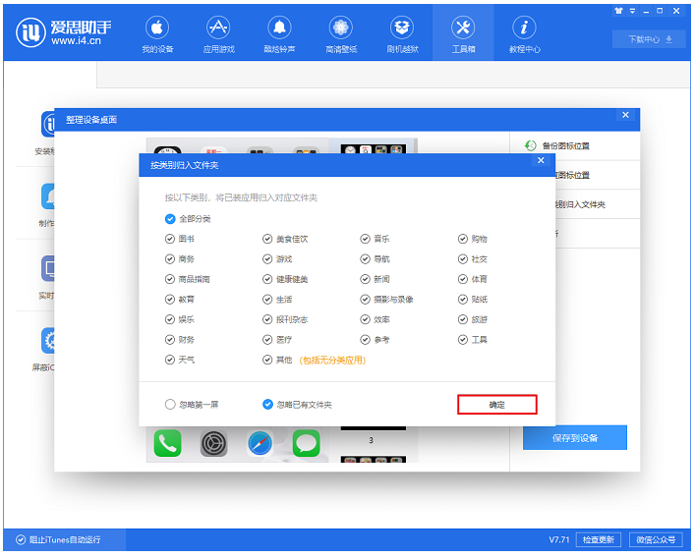Toggle the 生活 checkbox
This screenshot has height=558, width=694.
click(x=267, y=300)
